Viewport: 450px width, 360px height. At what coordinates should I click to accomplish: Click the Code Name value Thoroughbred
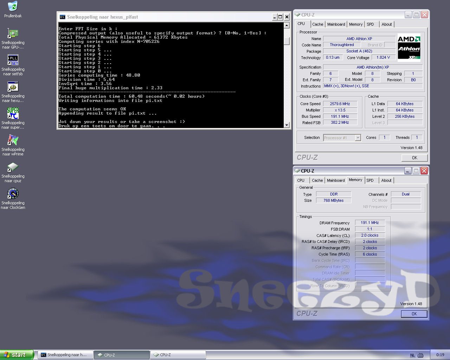342,45
